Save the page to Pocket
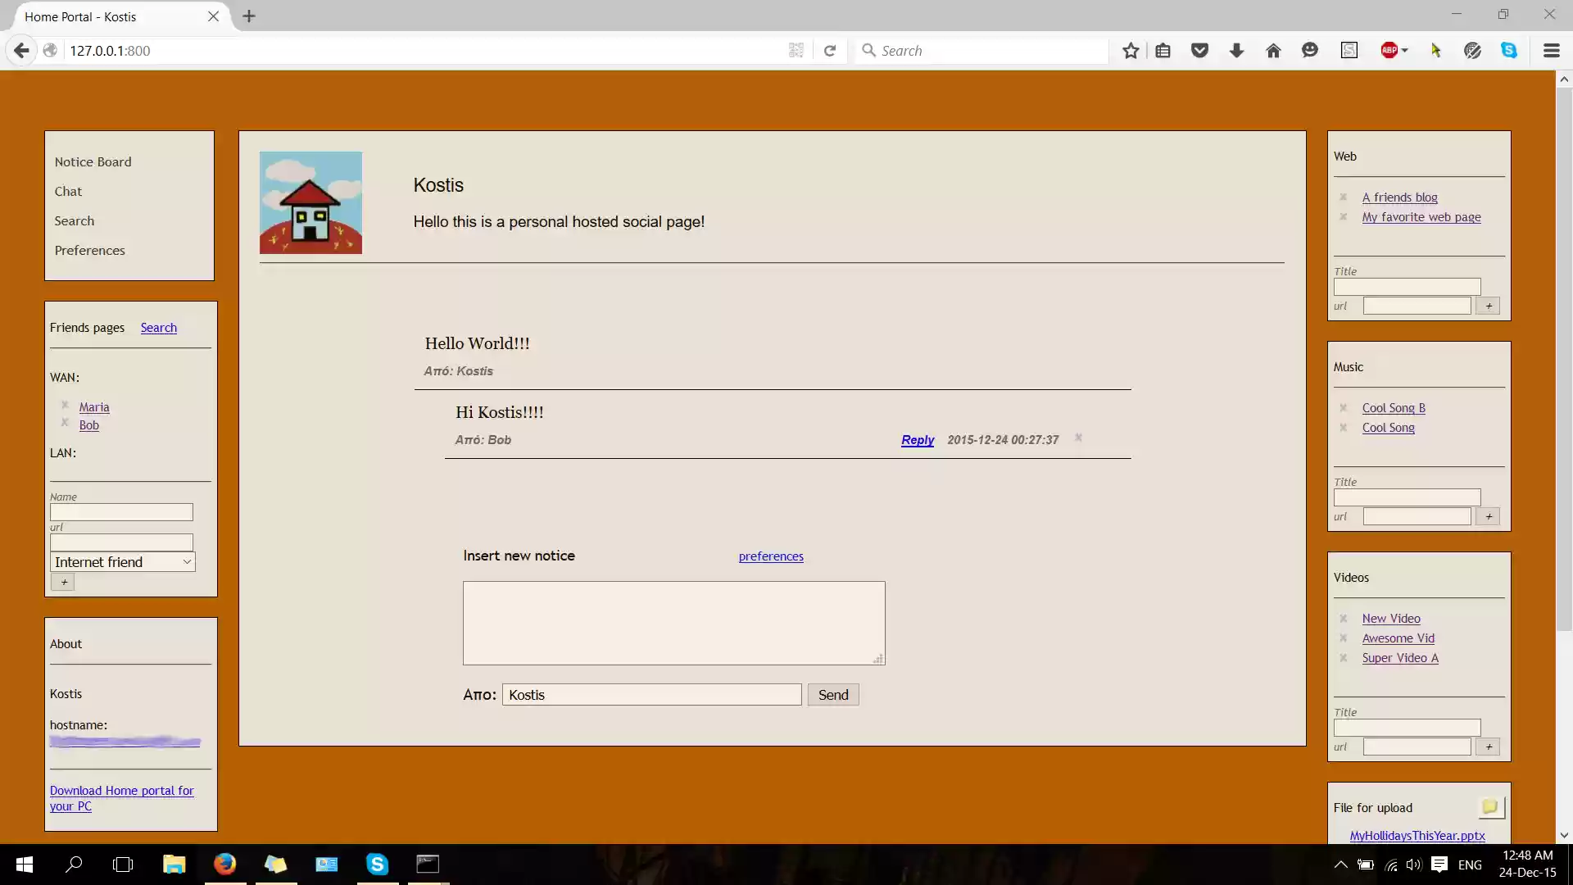1573x885 pixels. pos(1199,50)
